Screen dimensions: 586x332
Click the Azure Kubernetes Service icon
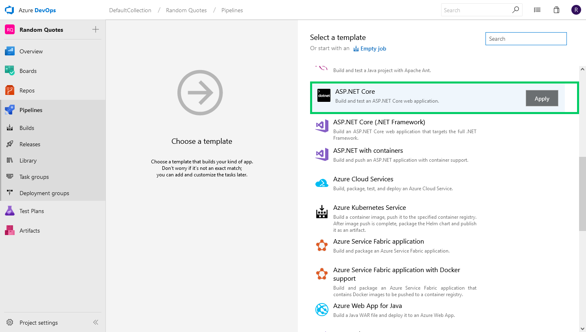pos(322,212)
